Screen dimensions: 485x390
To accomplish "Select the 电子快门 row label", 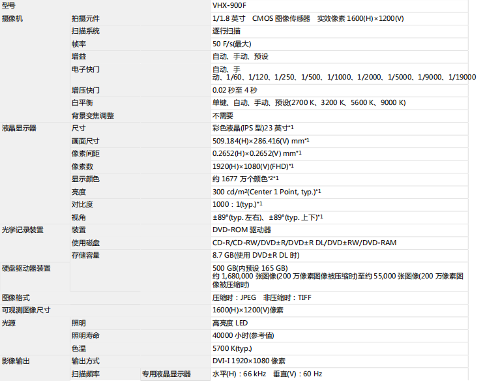I will pos(86,69).
